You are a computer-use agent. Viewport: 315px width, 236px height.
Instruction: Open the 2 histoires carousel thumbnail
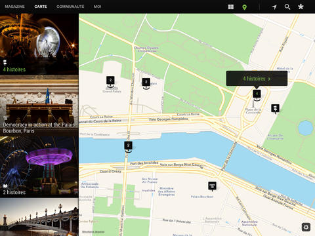39,167
